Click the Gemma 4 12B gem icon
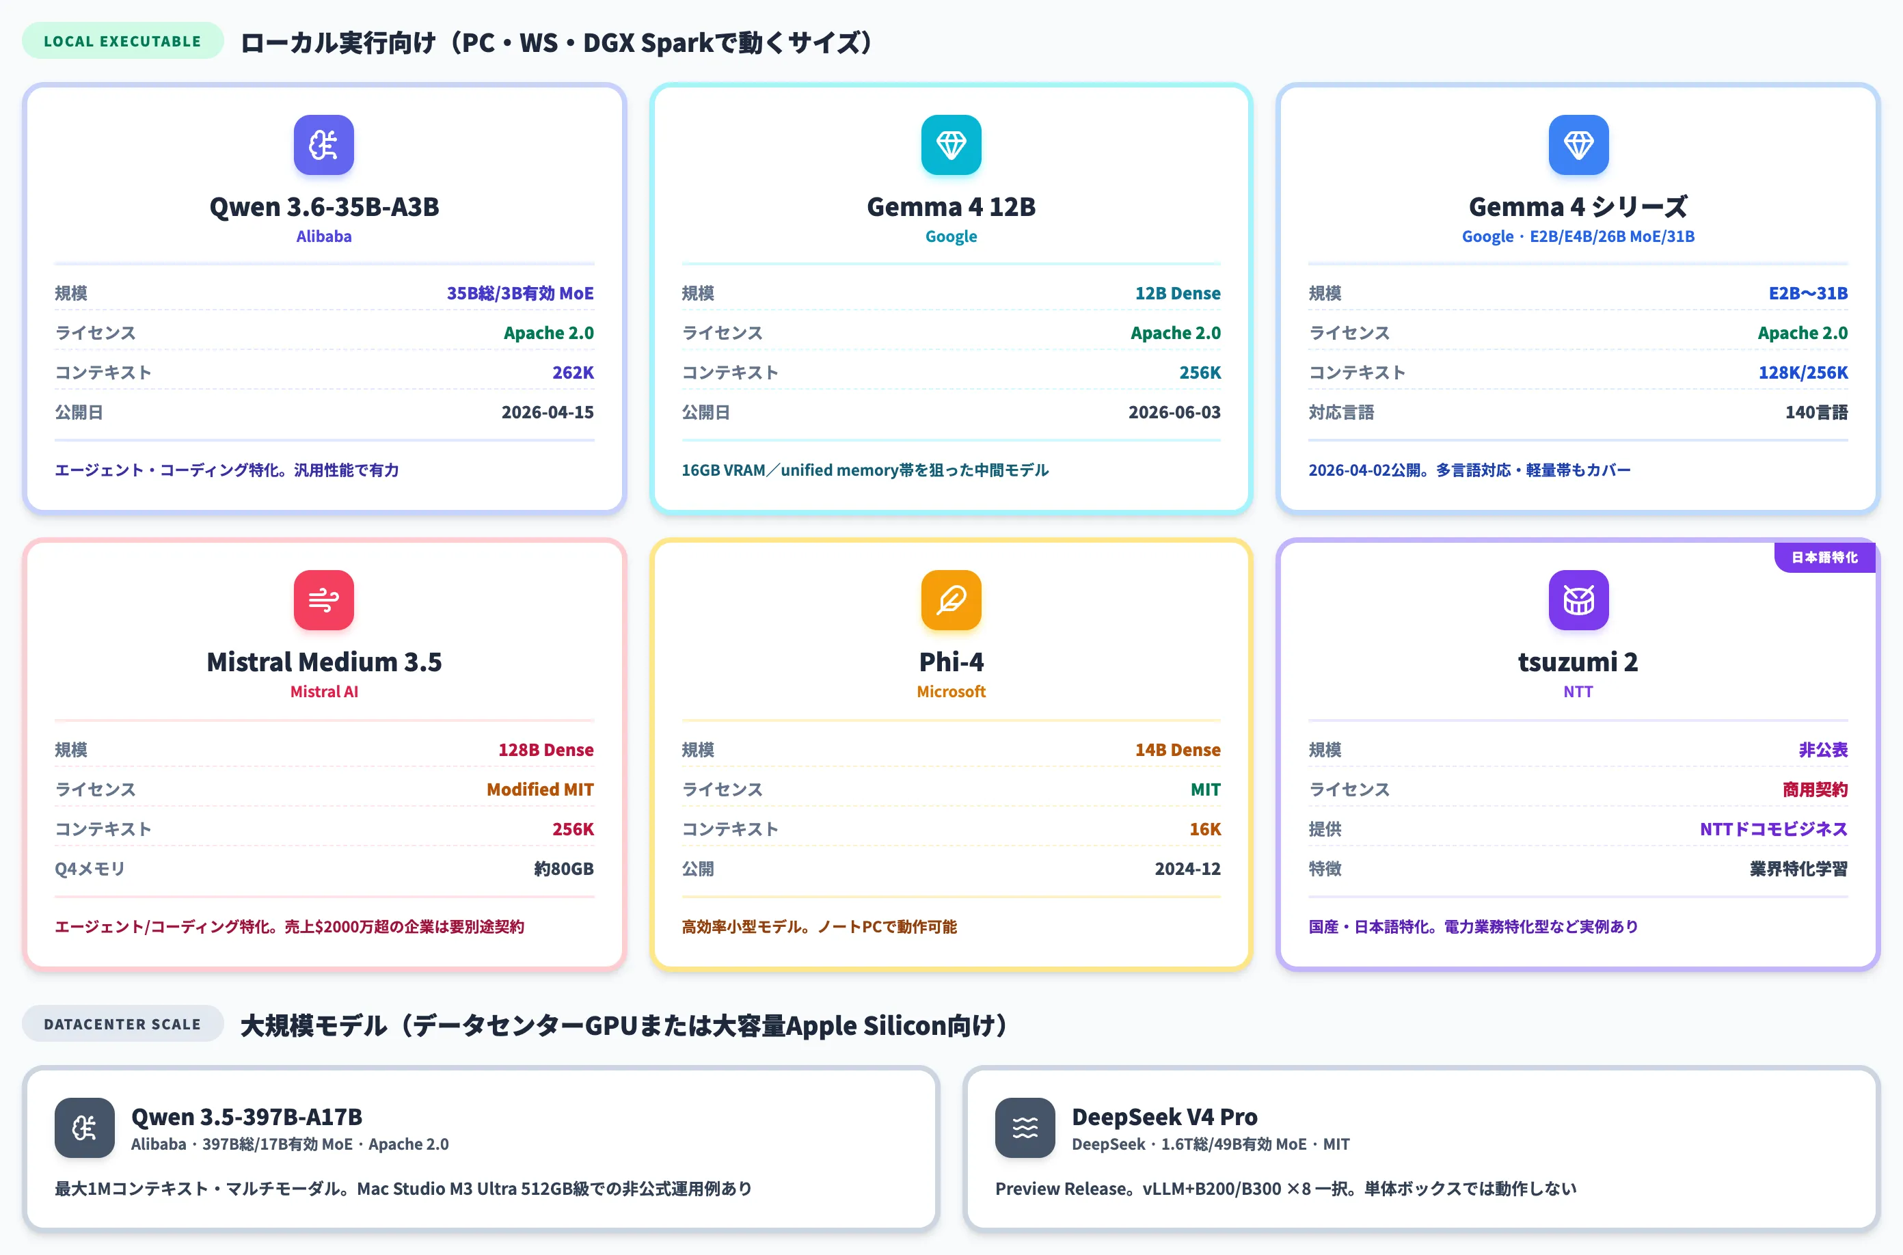The height and width of the screenshot is (1255, 1903). click(951, 145)
